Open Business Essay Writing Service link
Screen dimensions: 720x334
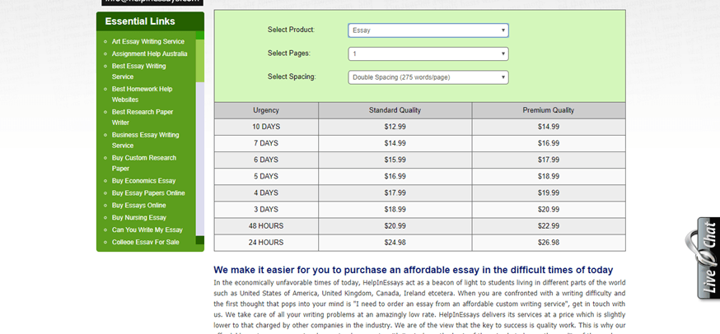pos(146,140)
